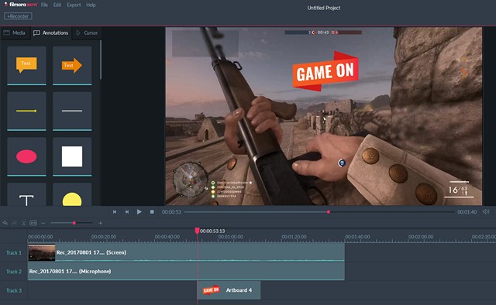The height and width of the screenshot is (305, 496).
Task: Select the pink ellipse shape annotation
Action: tap(26, 156)
